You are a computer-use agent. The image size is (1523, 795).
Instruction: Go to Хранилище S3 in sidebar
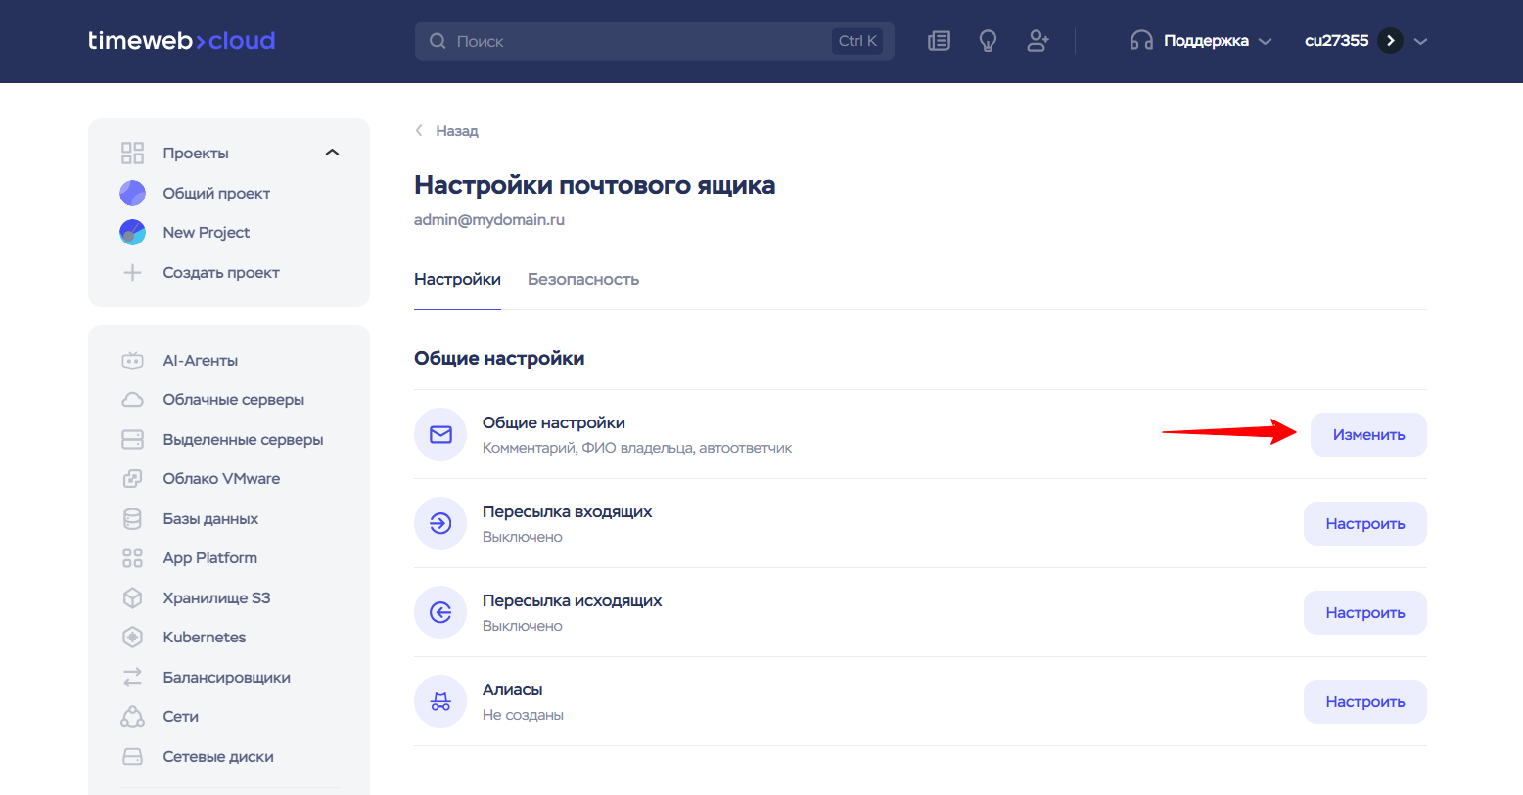tap(216, 597)
